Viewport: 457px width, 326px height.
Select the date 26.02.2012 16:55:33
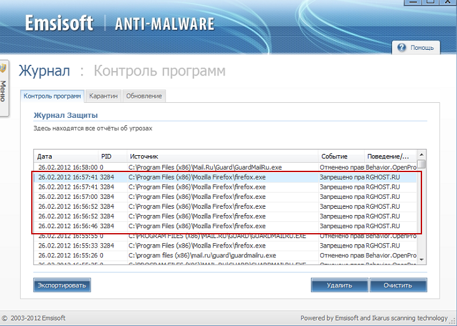[68, 246]
